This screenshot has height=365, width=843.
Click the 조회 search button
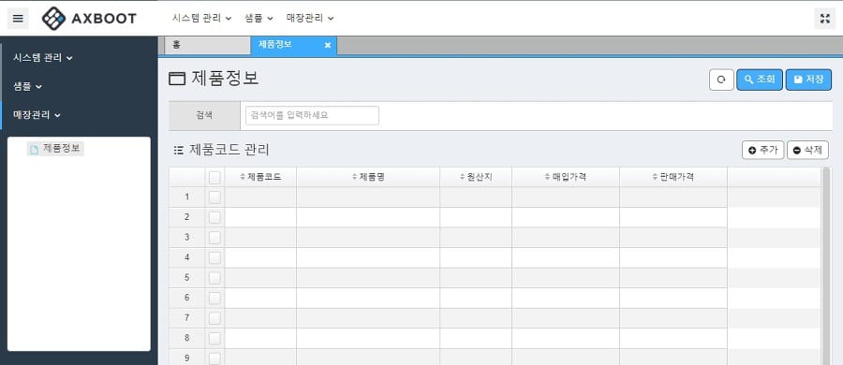759,80
